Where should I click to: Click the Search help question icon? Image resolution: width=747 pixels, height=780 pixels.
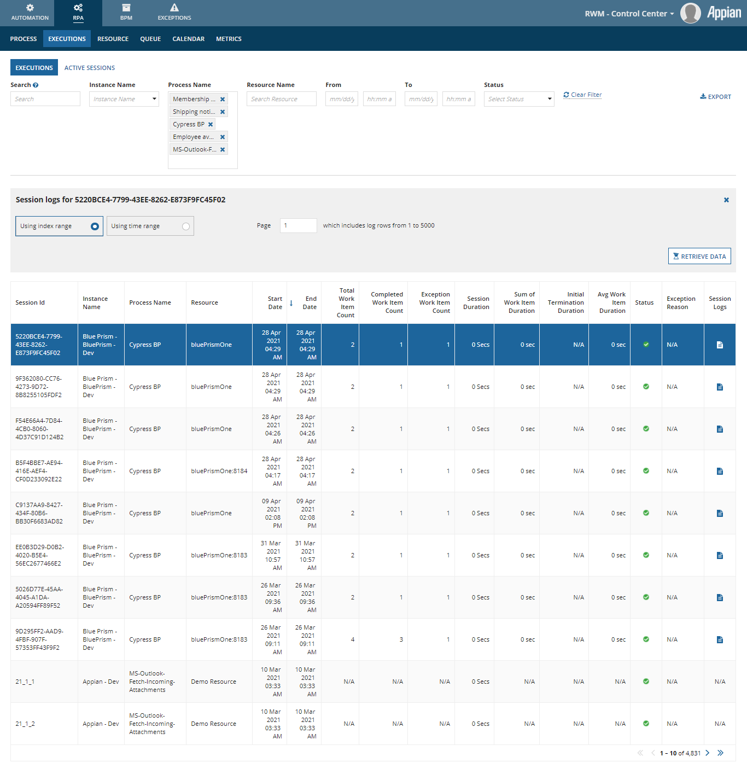tap(36, 85)
